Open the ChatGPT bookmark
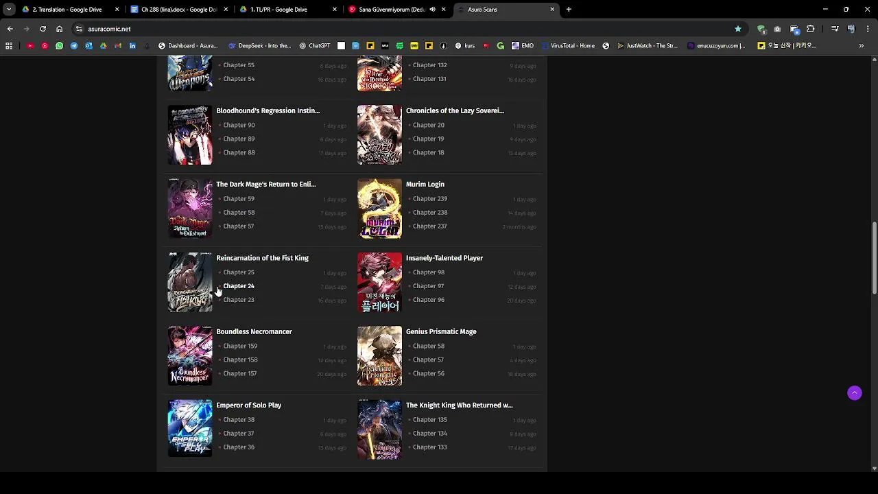This screenshot has width=878, height=494. pyautogui.click(x=315, y=46)
